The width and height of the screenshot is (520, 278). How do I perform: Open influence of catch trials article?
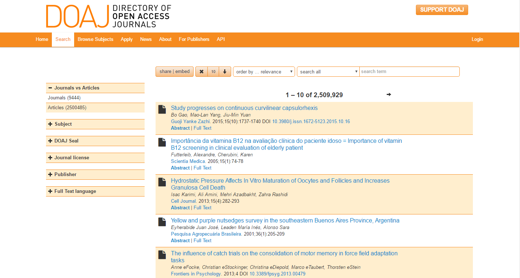284,257
